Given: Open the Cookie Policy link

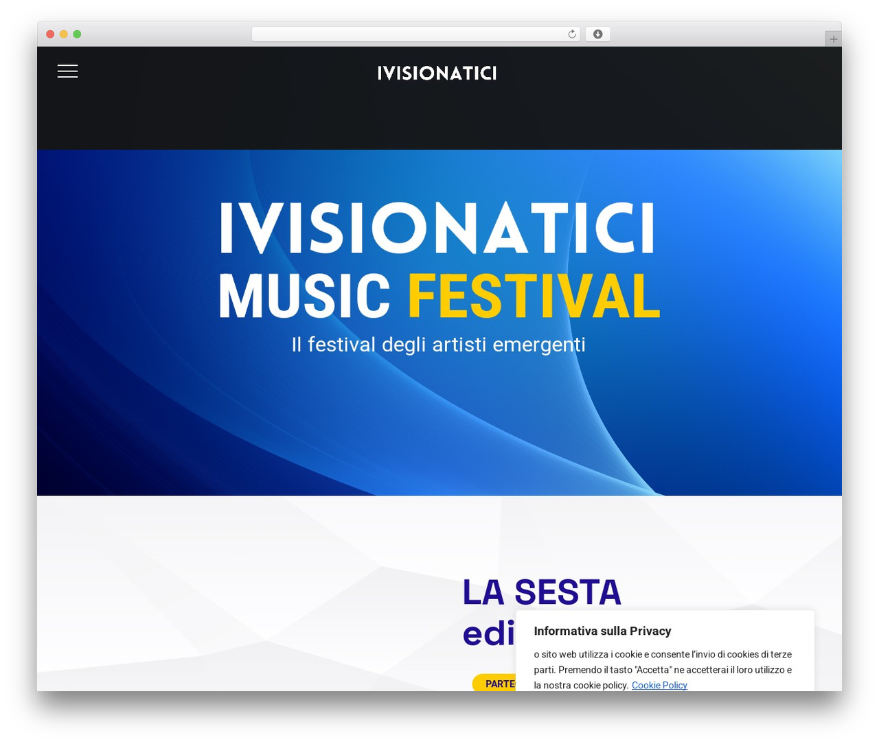Looking at the screenshot, I should click(x=659, y=685).
